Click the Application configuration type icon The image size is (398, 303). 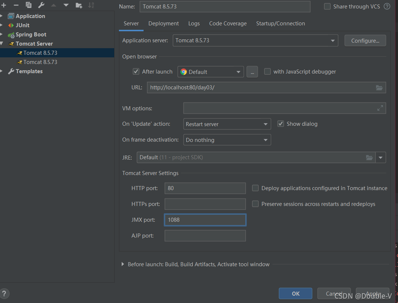(11, 16)
